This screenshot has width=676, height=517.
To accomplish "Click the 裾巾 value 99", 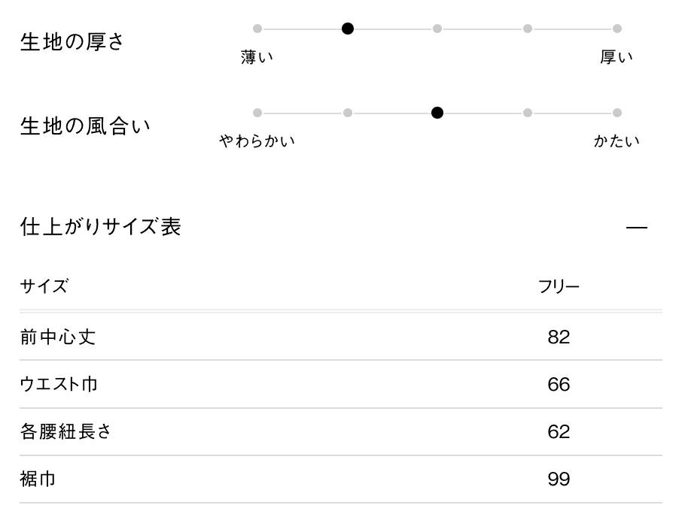I will tap(559, 479).
